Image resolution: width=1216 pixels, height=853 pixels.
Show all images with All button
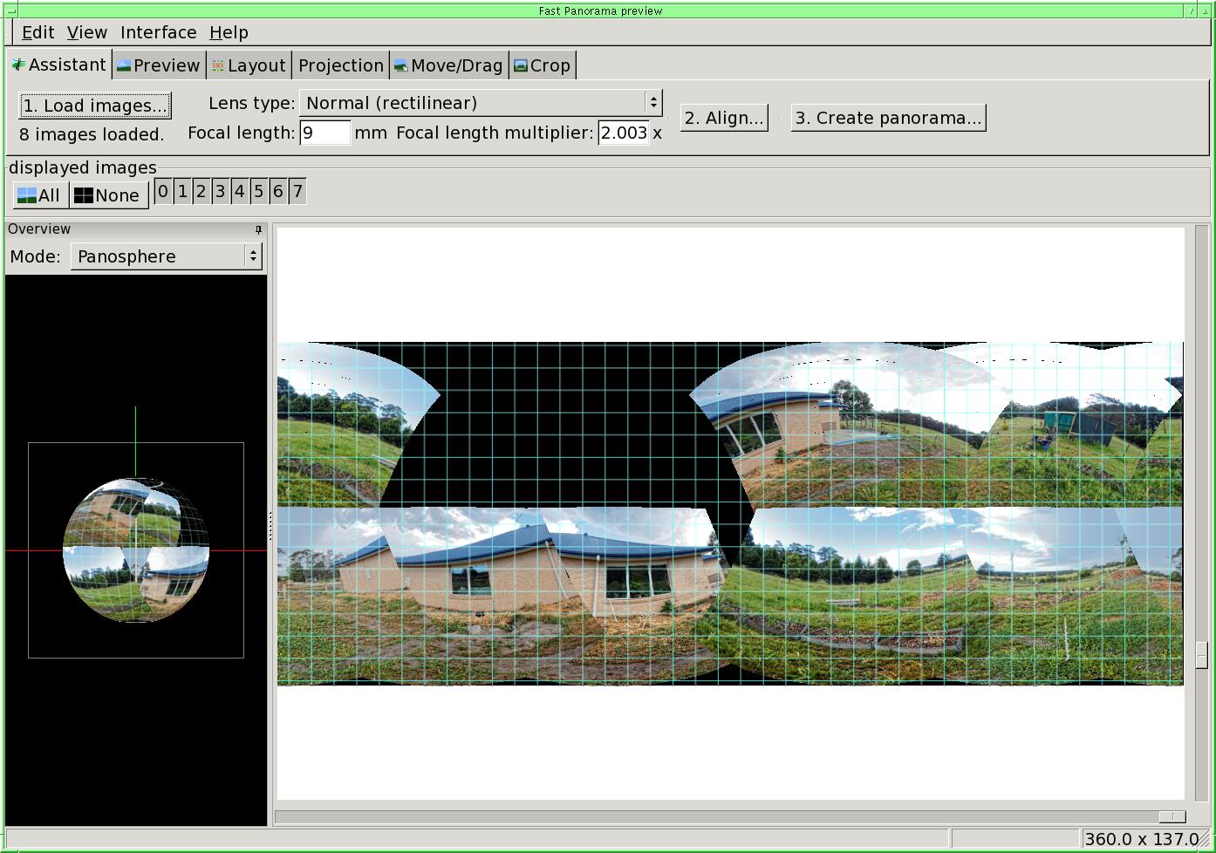(39, 195)
